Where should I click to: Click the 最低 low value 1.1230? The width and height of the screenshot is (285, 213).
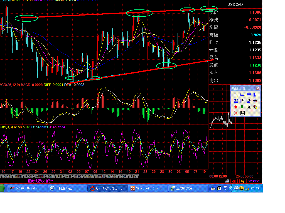click(x=255, y=65)
